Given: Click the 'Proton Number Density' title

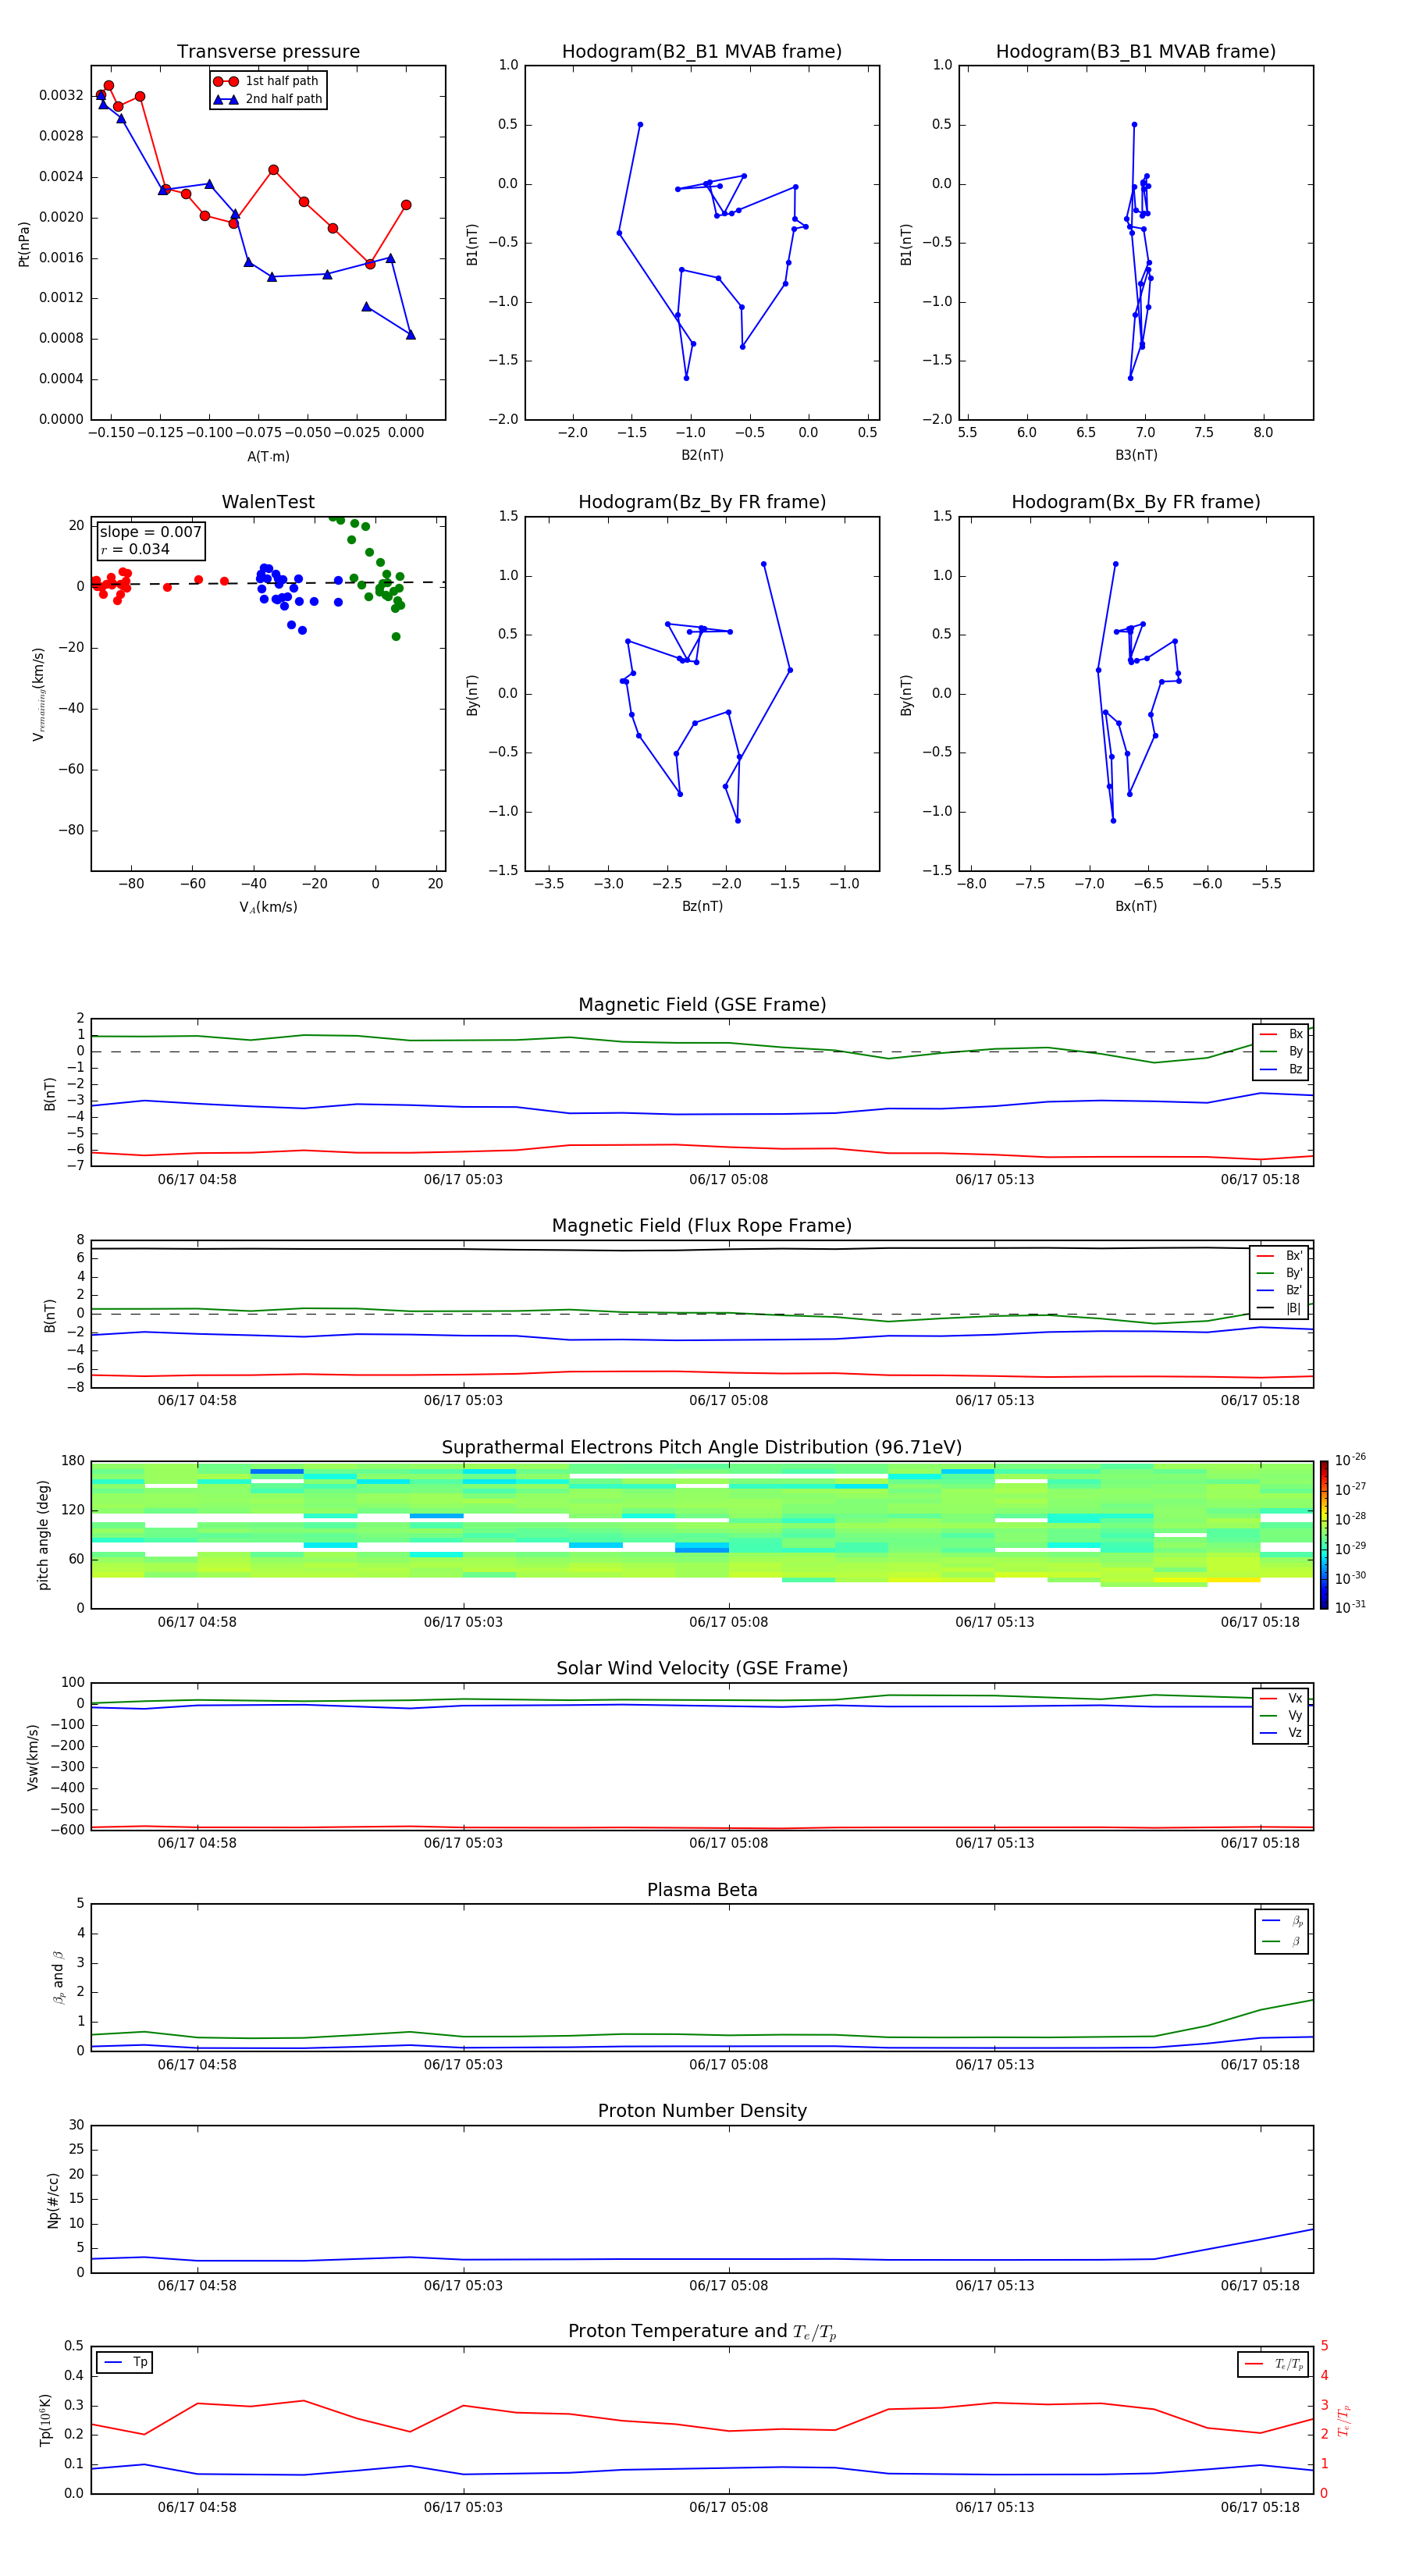Looking at the screenshot, I should click(702, 2111).
